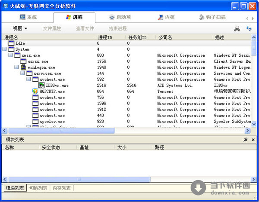Select the QQPCRTP.exe process row
Viewport: 259px width, 202px height.
pyautogui.click(x=126, y=91)
